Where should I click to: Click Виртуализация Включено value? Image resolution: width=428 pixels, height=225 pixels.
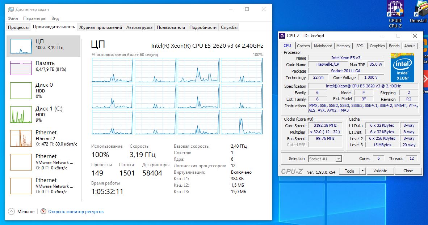click(x=241, y=172)
